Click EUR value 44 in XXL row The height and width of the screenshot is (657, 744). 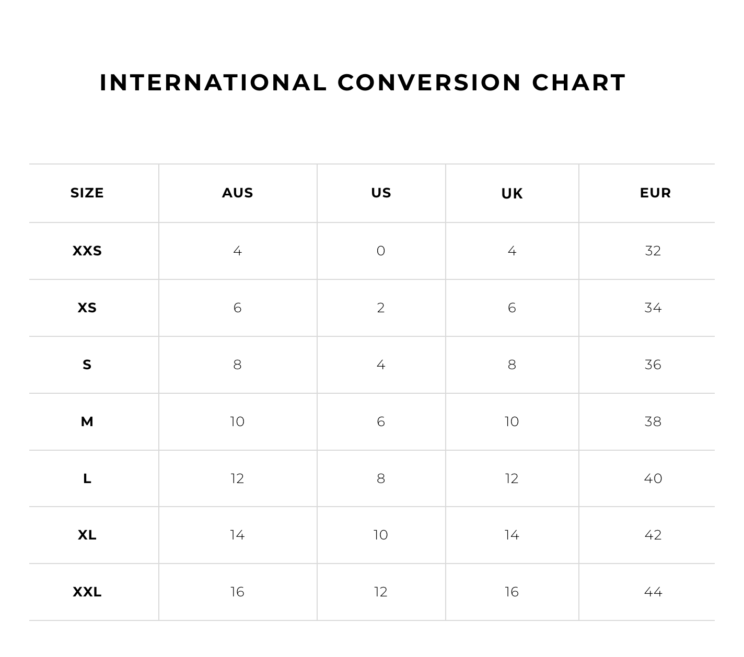(x=653, y=592)
